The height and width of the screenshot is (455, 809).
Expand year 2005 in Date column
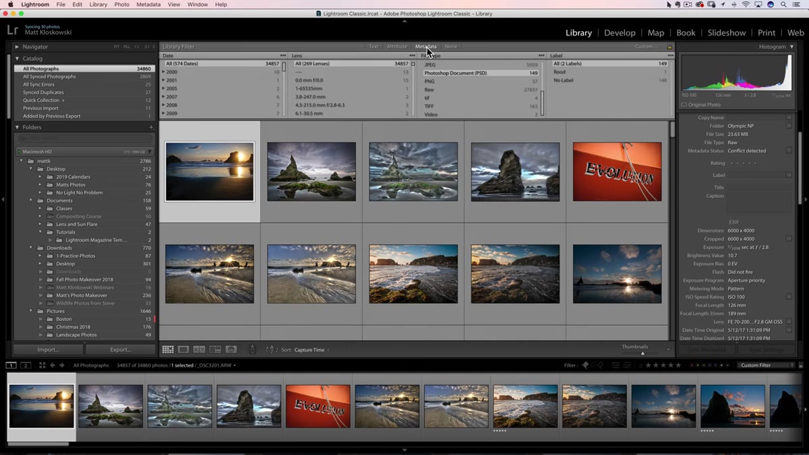tap(164, 88)
